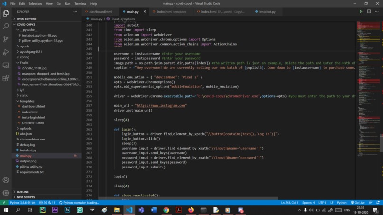383x215 pixels.
Task: Open the editor More Actions ellipsis
Action: [x=377, y=11]
